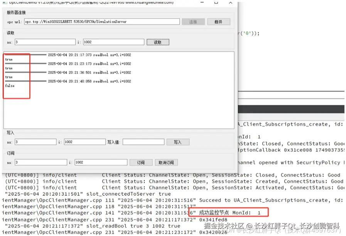The height and width of the screenshot is (236, 346).
Task: Close the OpcClientDemo window
Action: (231, 3)
